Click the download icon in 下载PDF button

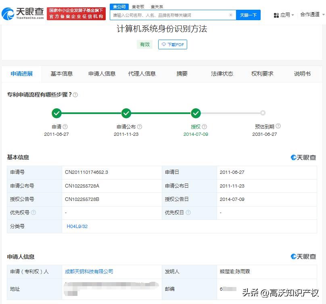pyautogui.click(x=163, y=44)
